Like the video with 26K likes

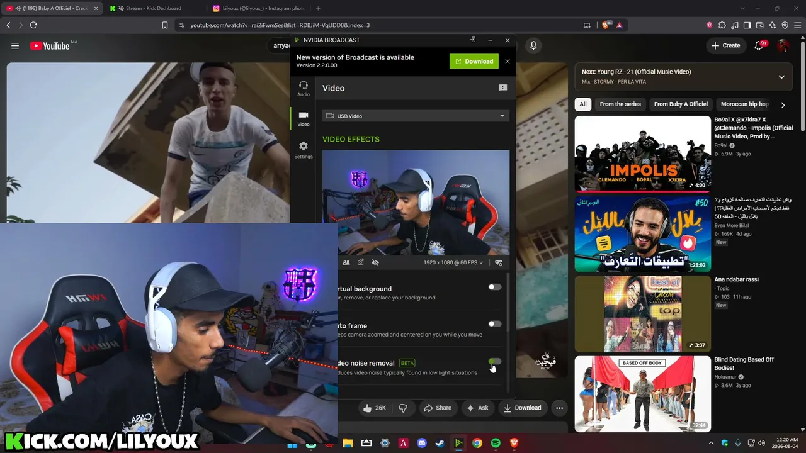[x=374, y=408]
